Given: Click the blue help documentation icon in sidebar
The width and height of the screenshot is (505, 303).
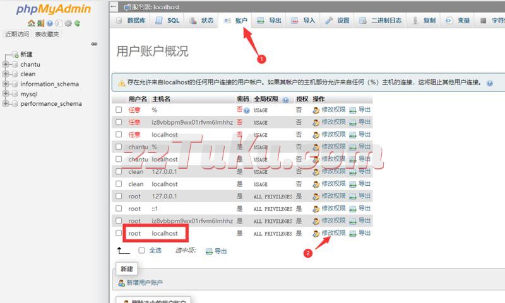Looking at the screenshot, I should (x=49, y=23).
